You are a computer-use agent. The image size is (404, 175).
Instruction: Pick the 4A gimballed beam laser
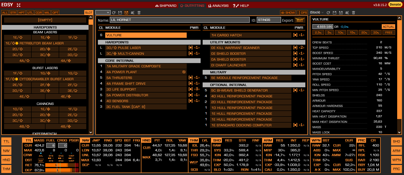point(66,61)
